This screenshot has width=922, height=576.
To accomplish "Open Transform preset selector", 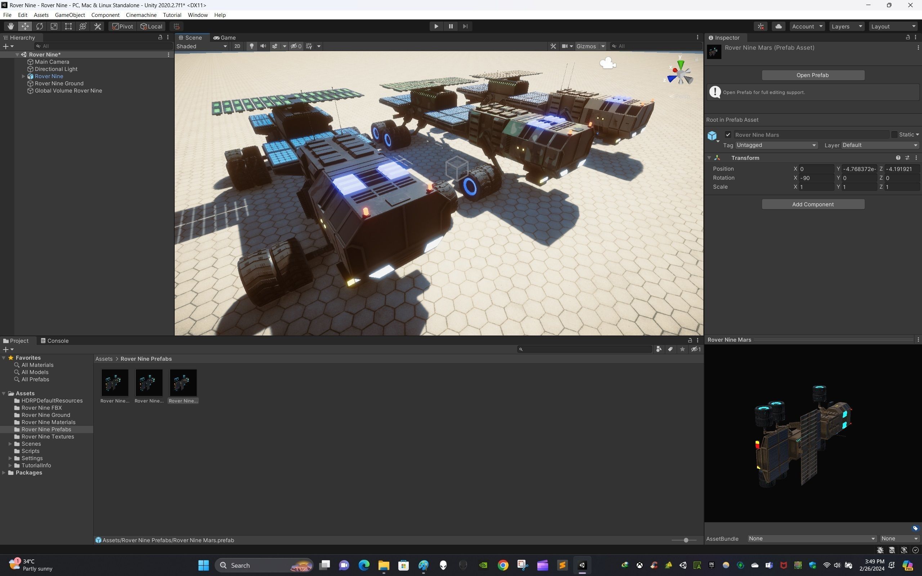I will click(x=907, y=158).
